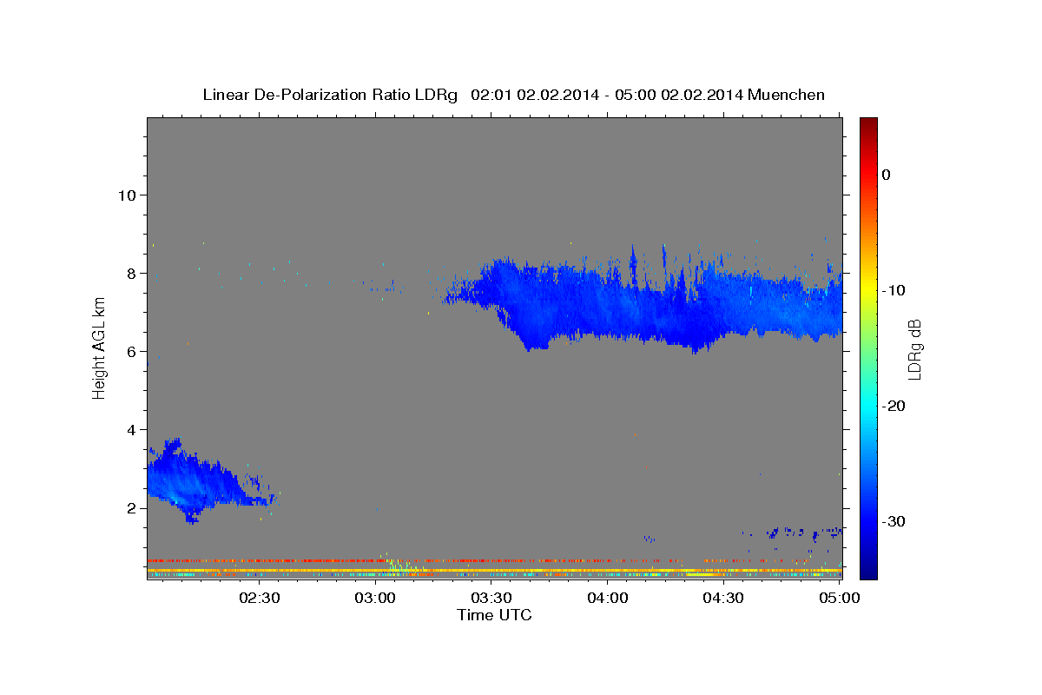Screen dimensions: 1042x695
Task: Click the dark blue bottom of colorbar
Action: click(x=868, y=569)
